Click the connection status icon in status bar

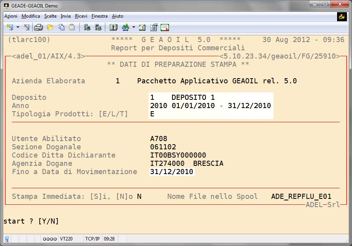click(x=7, y=239)
